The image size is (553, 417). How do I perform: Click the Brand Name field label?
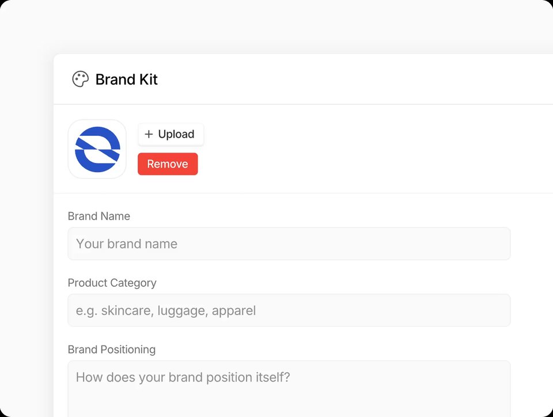pos(99,217)
